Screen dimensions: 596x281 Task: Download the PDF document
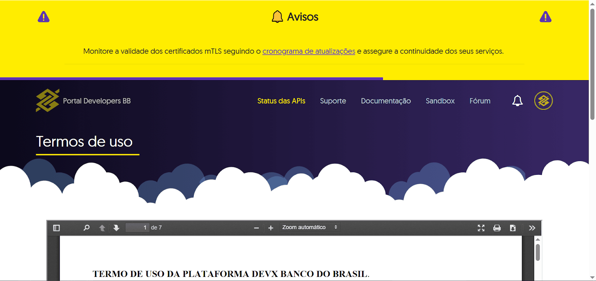click(513, 228)
